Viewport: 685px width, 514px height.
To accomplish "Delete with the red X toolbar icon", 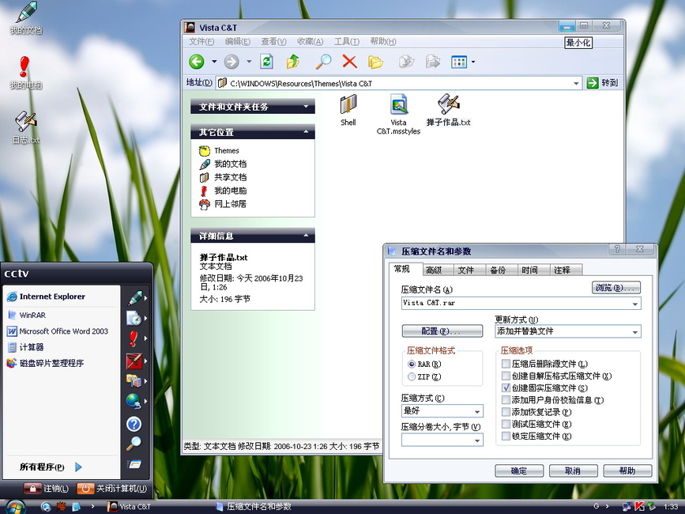I will pyautogui.click(x=349, y=62).
